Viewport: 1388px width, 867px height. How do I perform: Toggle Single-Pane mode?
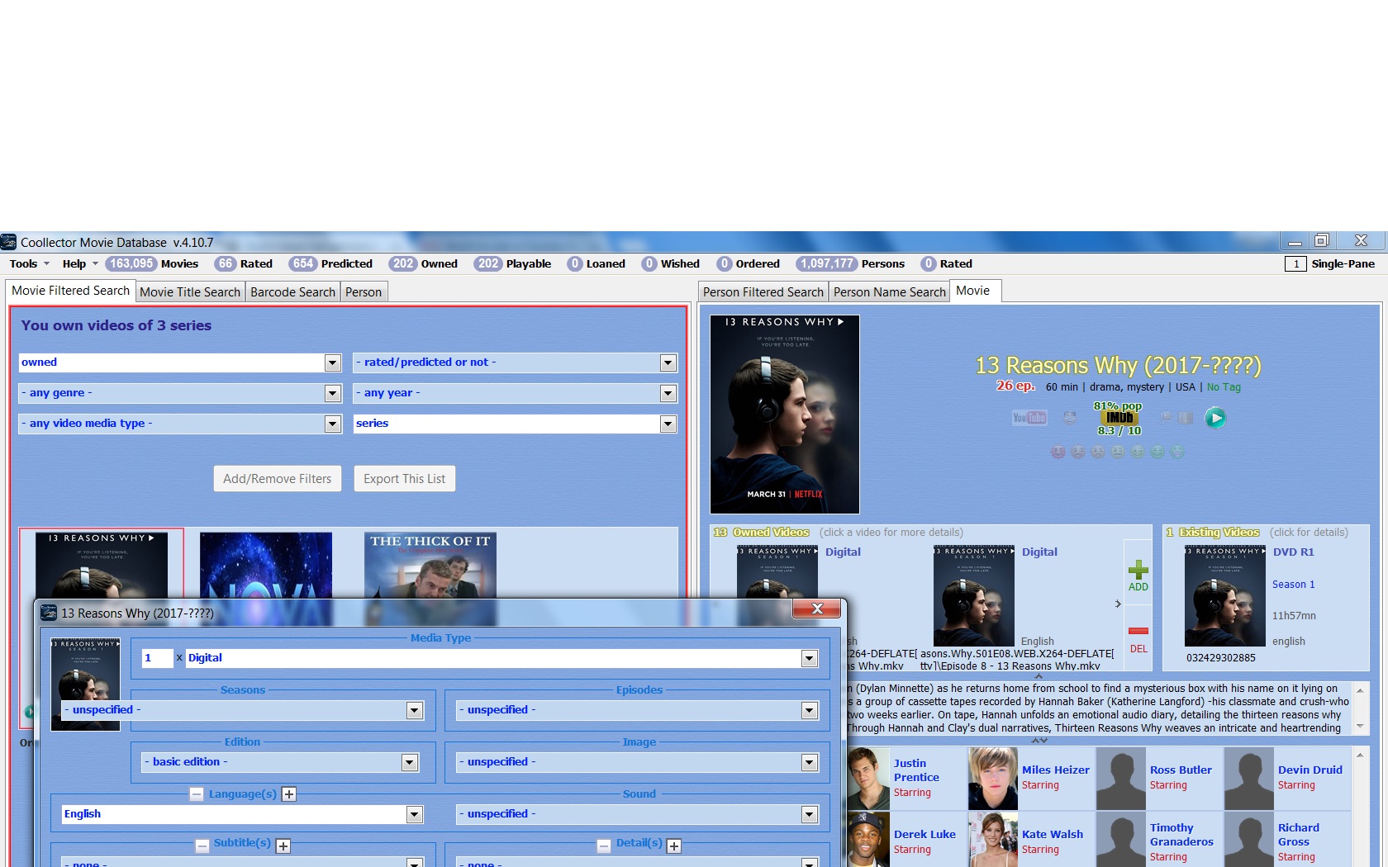point(1332,264)
